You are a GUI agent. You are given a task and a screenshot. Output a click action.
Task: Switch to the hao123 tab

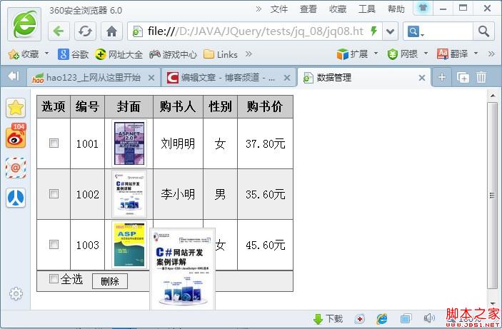[91, 78]
